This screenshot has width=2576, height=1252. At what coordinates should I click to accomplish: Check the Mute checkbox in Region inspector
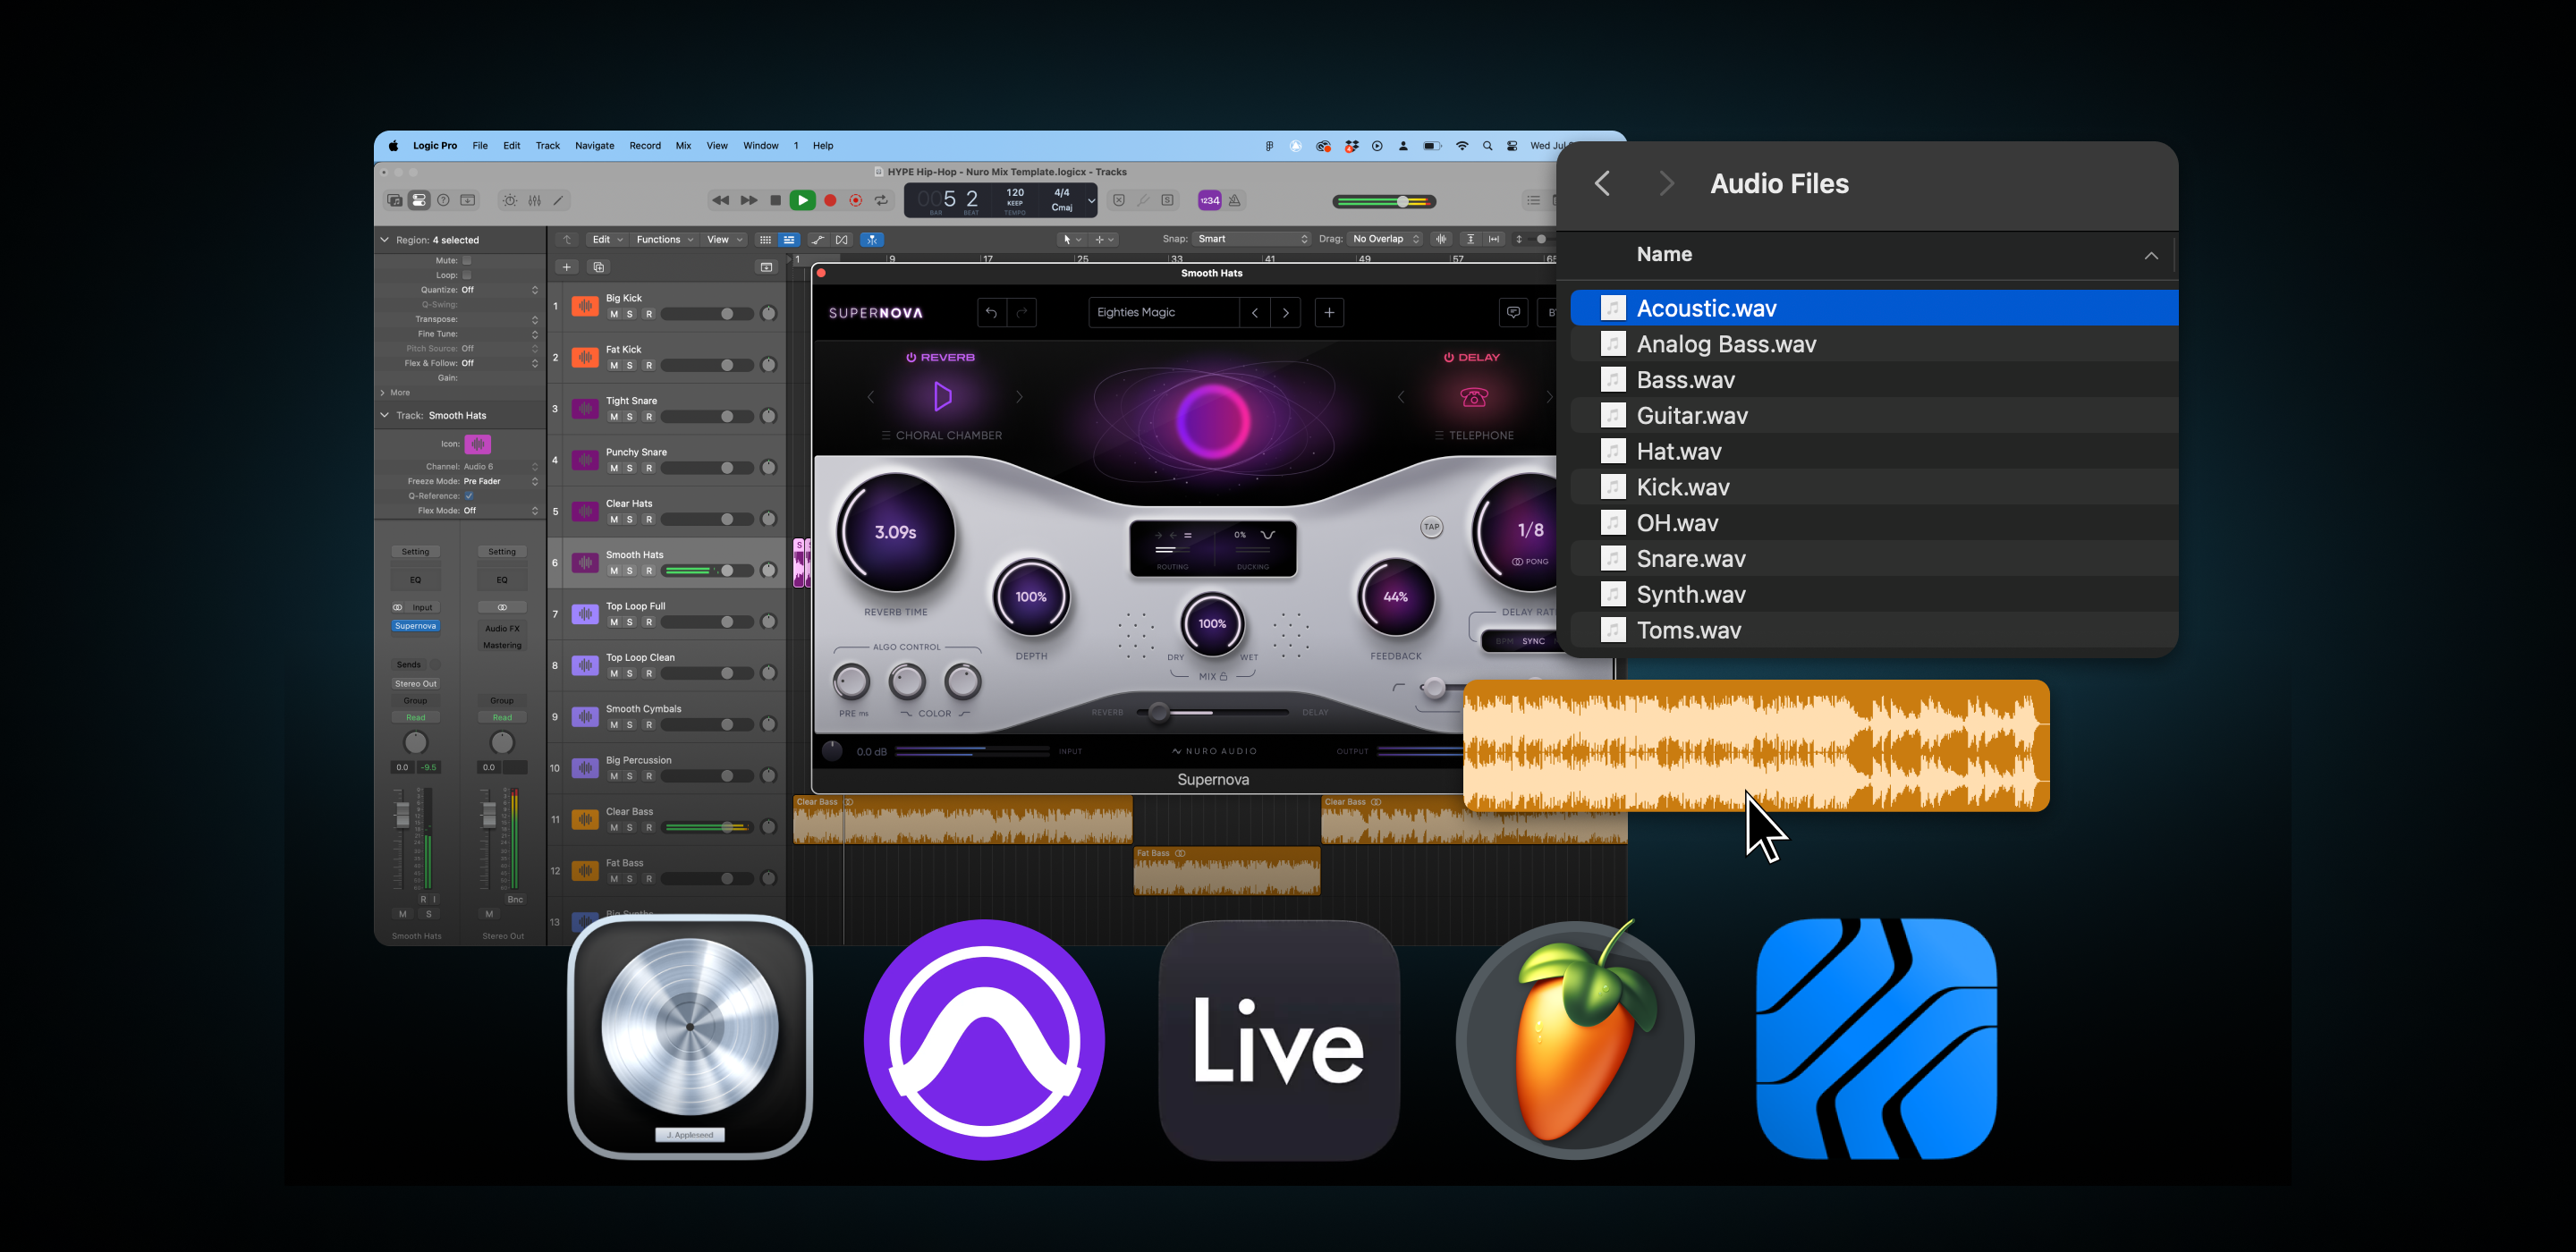coord(466,260)
